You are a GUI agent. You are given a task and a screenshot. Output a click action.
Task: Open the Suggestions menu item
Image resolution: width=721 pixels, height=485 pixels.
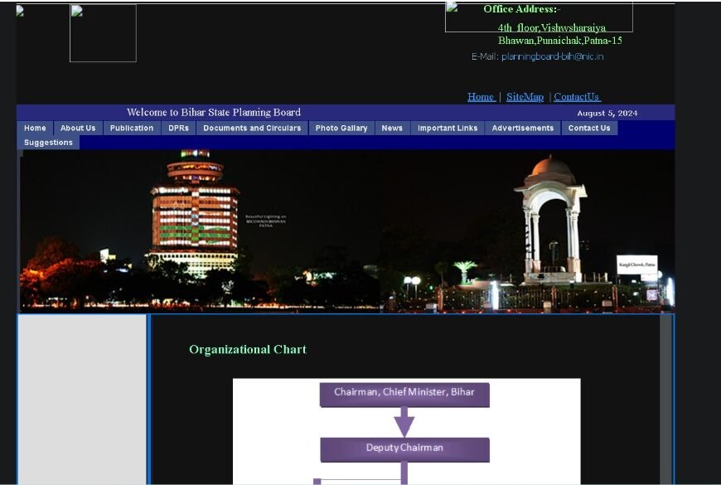[47, 142]
